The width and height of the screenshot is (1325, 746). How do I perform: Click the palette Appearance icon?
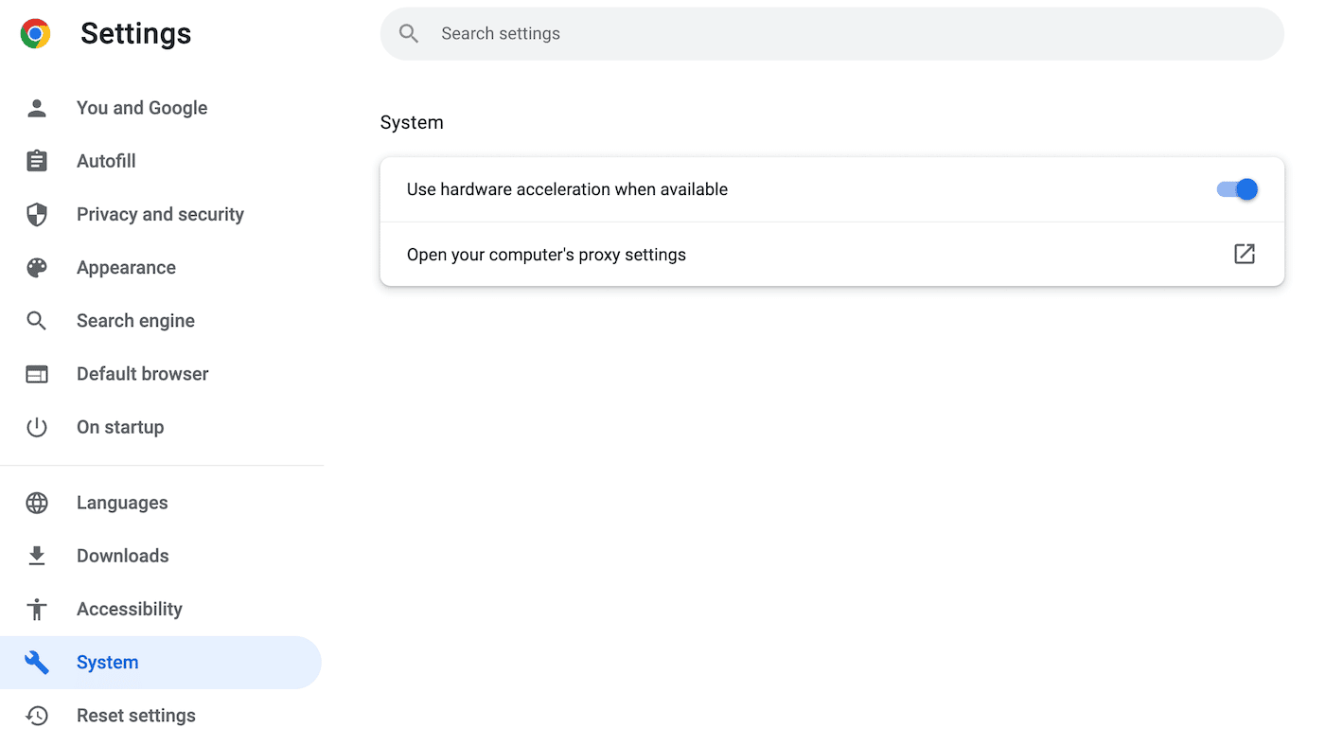(x=37, y=268)
